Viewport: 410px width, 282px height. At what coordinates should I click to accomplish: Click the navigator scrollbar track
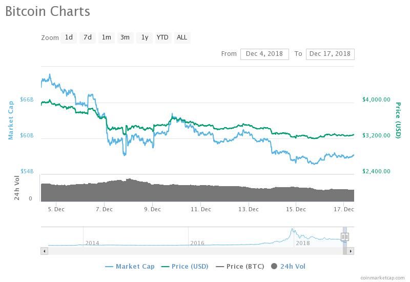pyautogui.click(x=195, y=251)
